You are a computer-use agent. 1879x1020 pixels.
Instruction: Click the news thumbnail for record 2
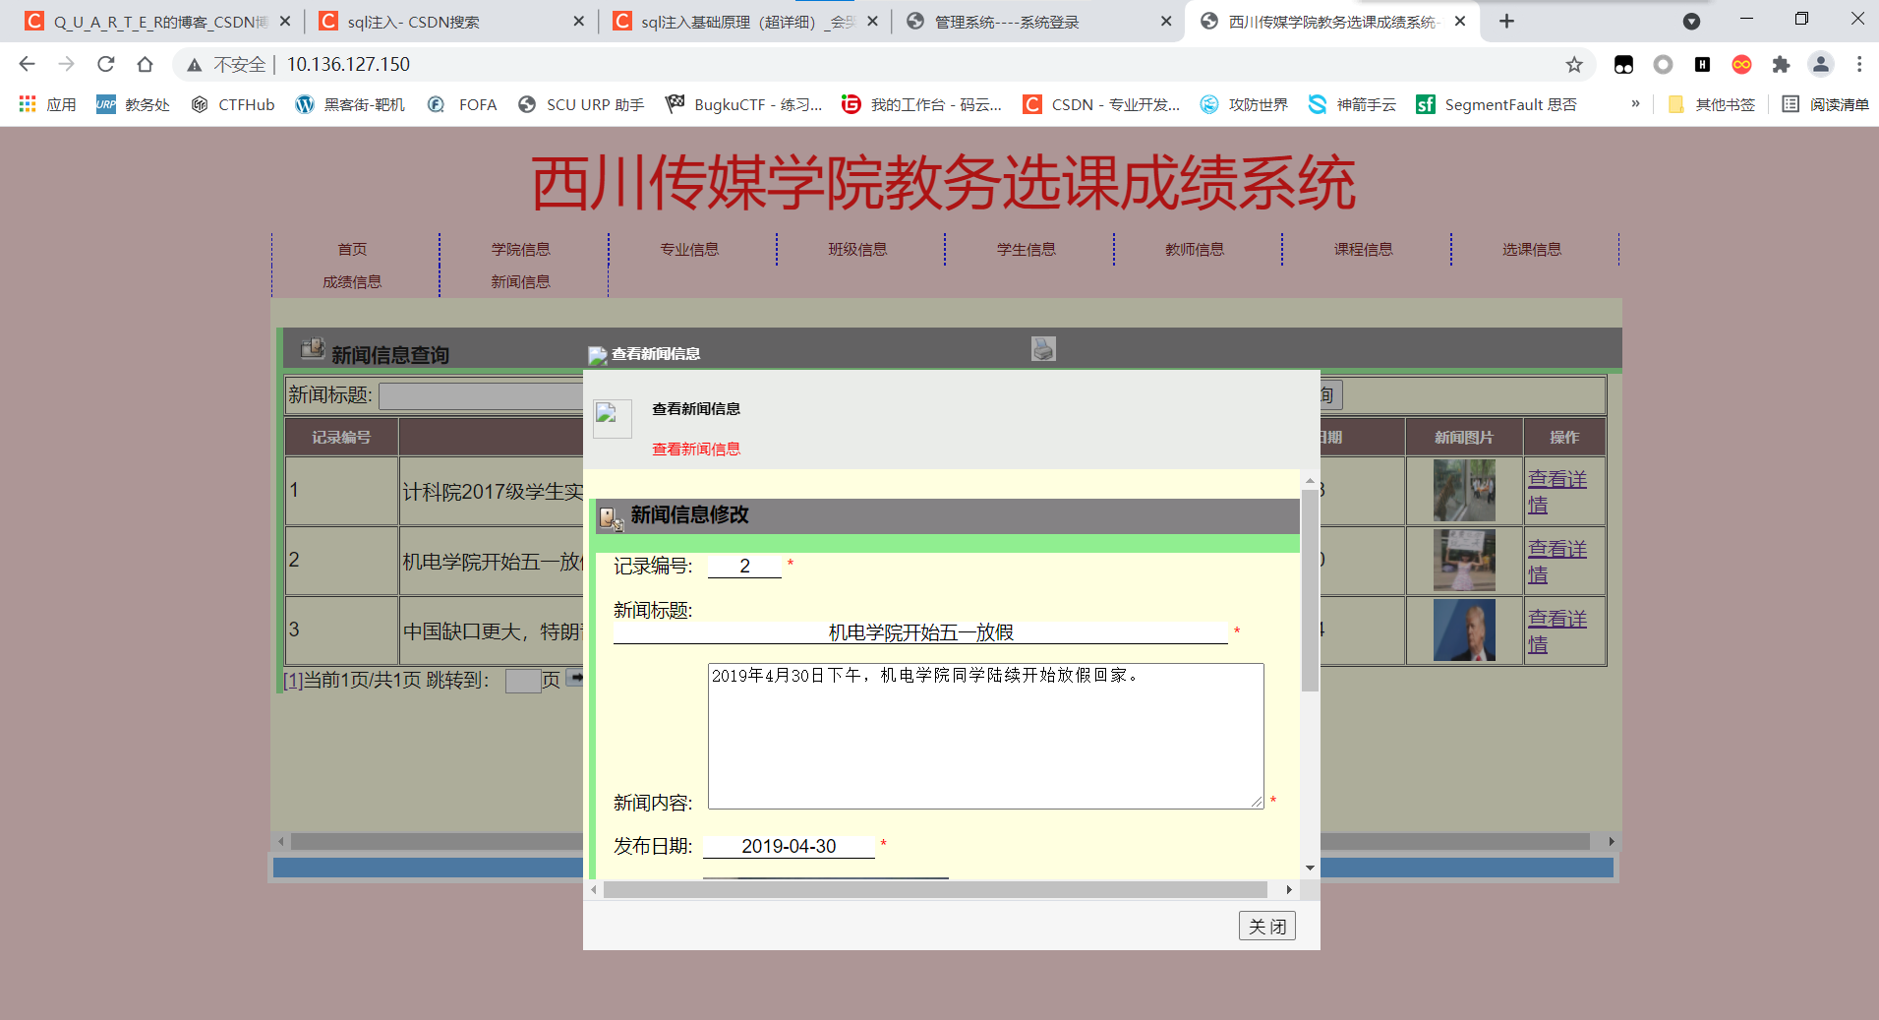pos(1463,561)
